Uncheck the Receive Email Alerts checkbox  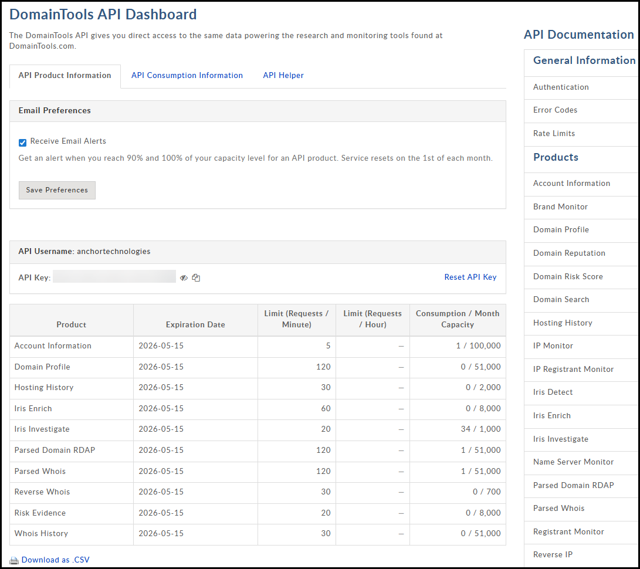tap(23, 142)
